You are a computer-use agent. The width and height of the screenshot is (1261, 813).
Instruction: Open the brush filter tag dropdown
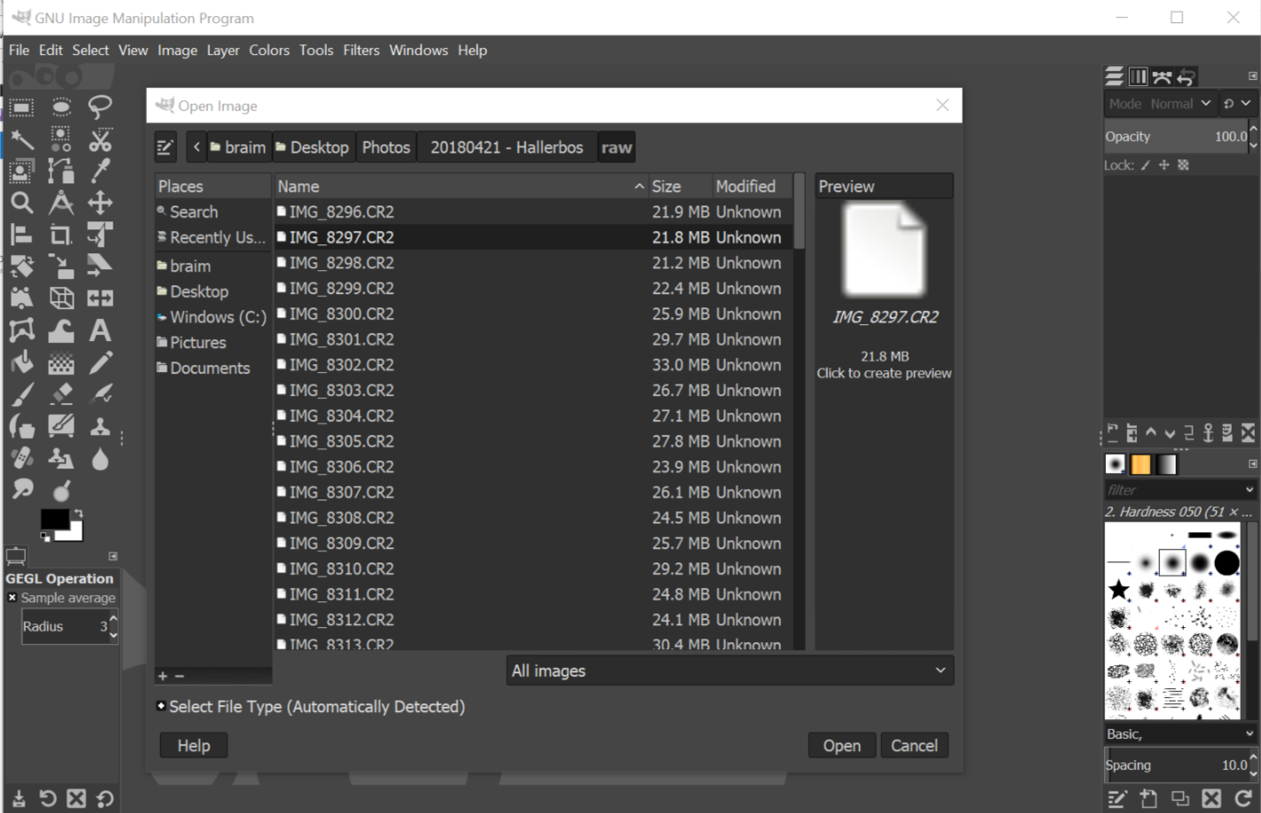(1249, 490)
